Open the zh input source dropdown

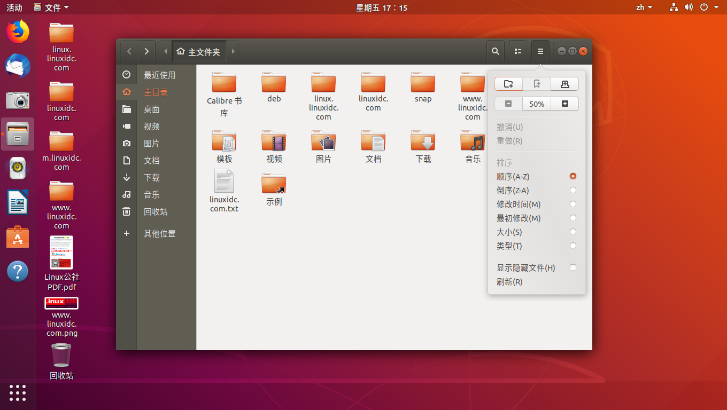(644, 7)
